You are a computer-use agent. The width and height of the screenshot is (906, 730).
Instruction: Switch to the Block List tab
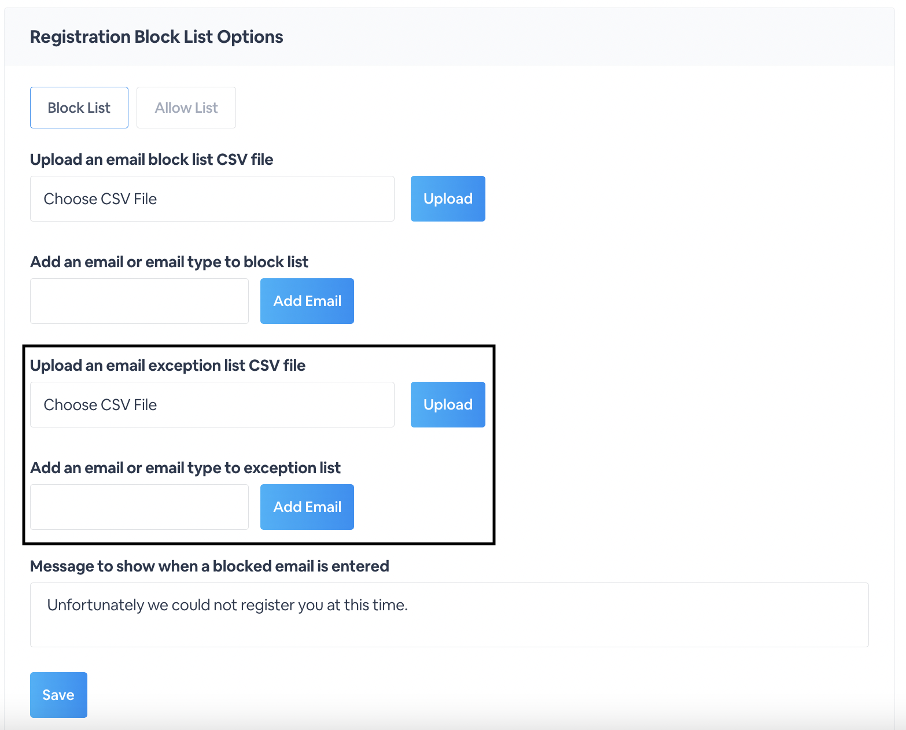79,108
